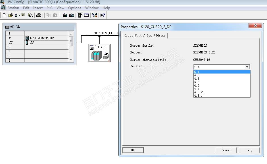The height and width of the screenshot is (164, 267).
Task: Click the Cancel button in Properties dialog
Action: pos(226,150)
